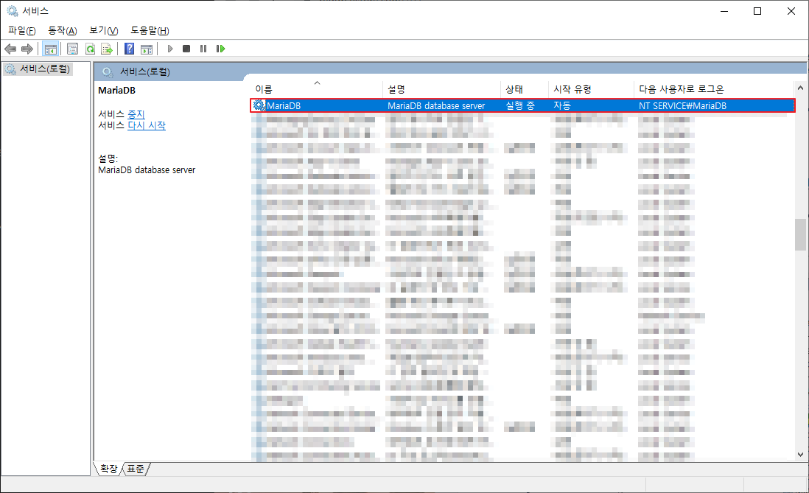Open the blue Help question-mark icon
Viewport: 809px width, 493px height.
(x=130, y=49)
